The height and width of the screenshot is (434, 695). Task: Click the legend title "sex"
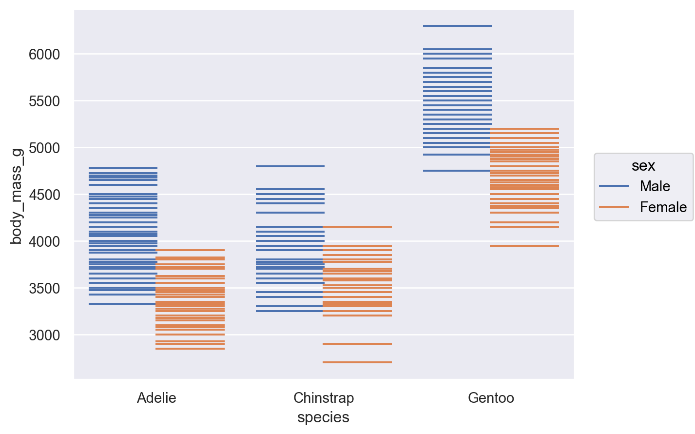click(x=643, y=166)
